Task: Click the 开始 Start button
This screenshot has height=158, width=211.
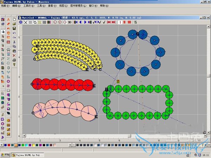Action: click(5, 155)
